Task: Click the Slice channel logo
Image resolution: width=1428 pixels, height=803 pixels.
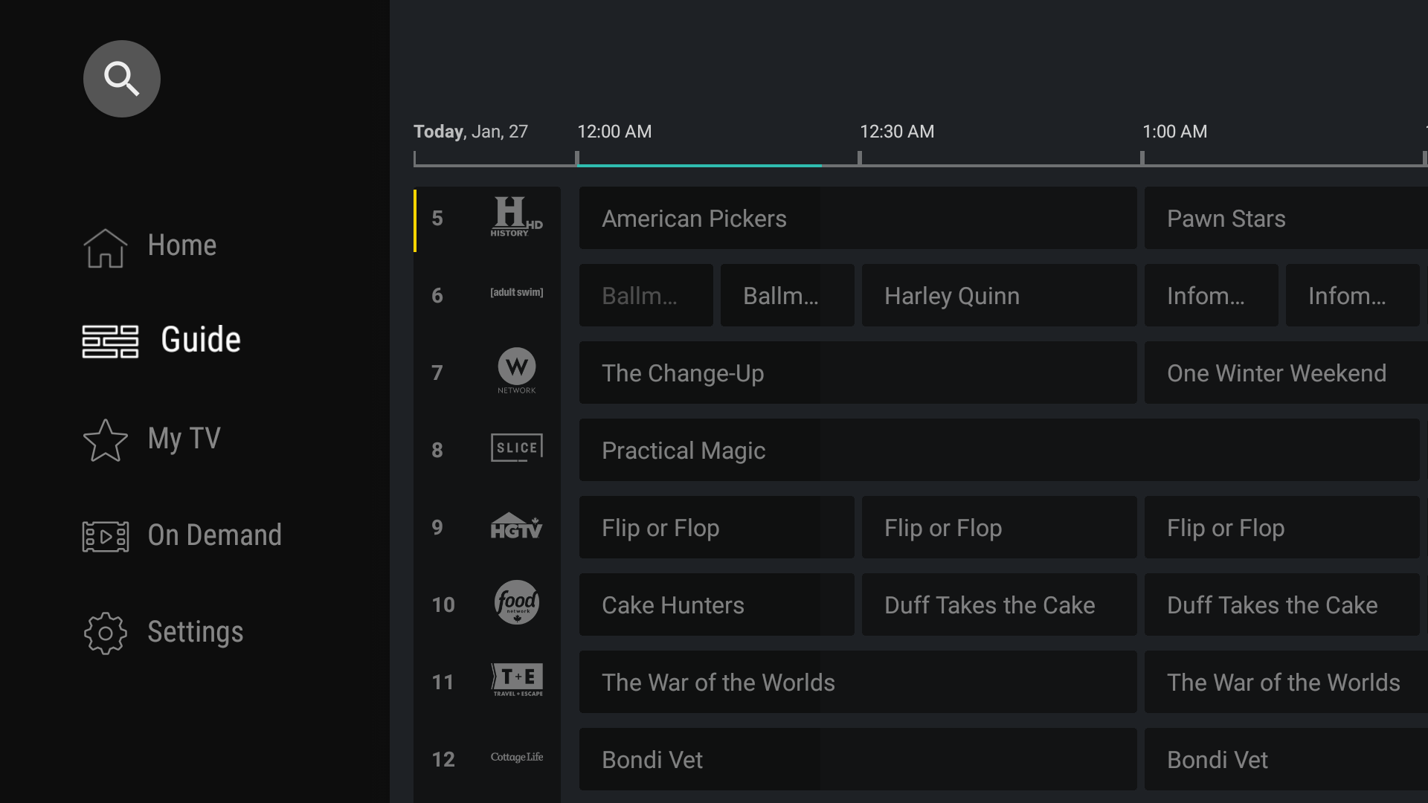Action: (516, 448)
